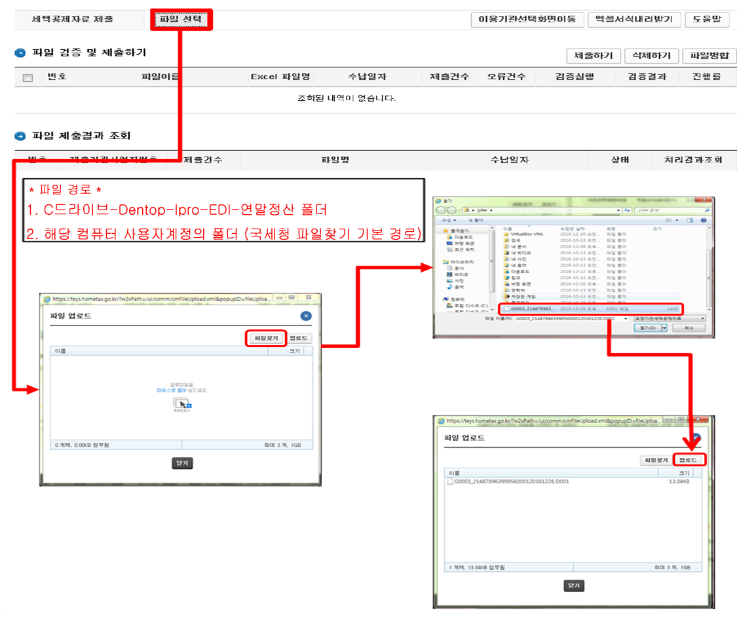Click the 제출하기 submit button
Image resolution: width=741 pixels, height=617 pixels.
[x=594, y=56]
